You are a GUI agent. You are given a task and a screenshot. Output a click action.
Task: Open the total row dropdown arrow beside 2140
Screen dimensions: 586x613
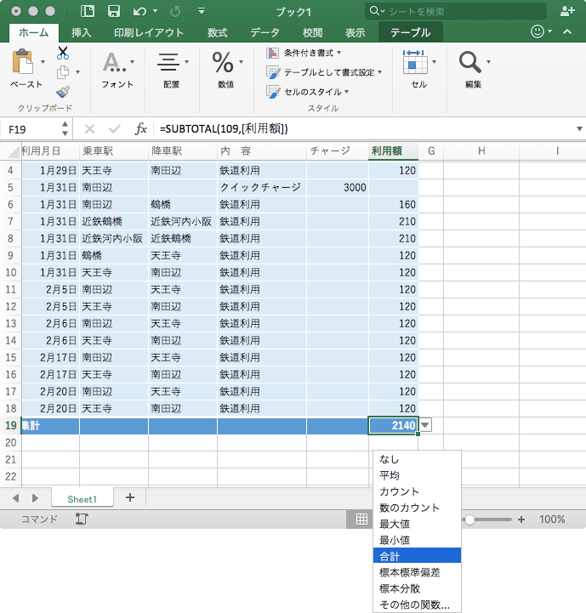425,425
